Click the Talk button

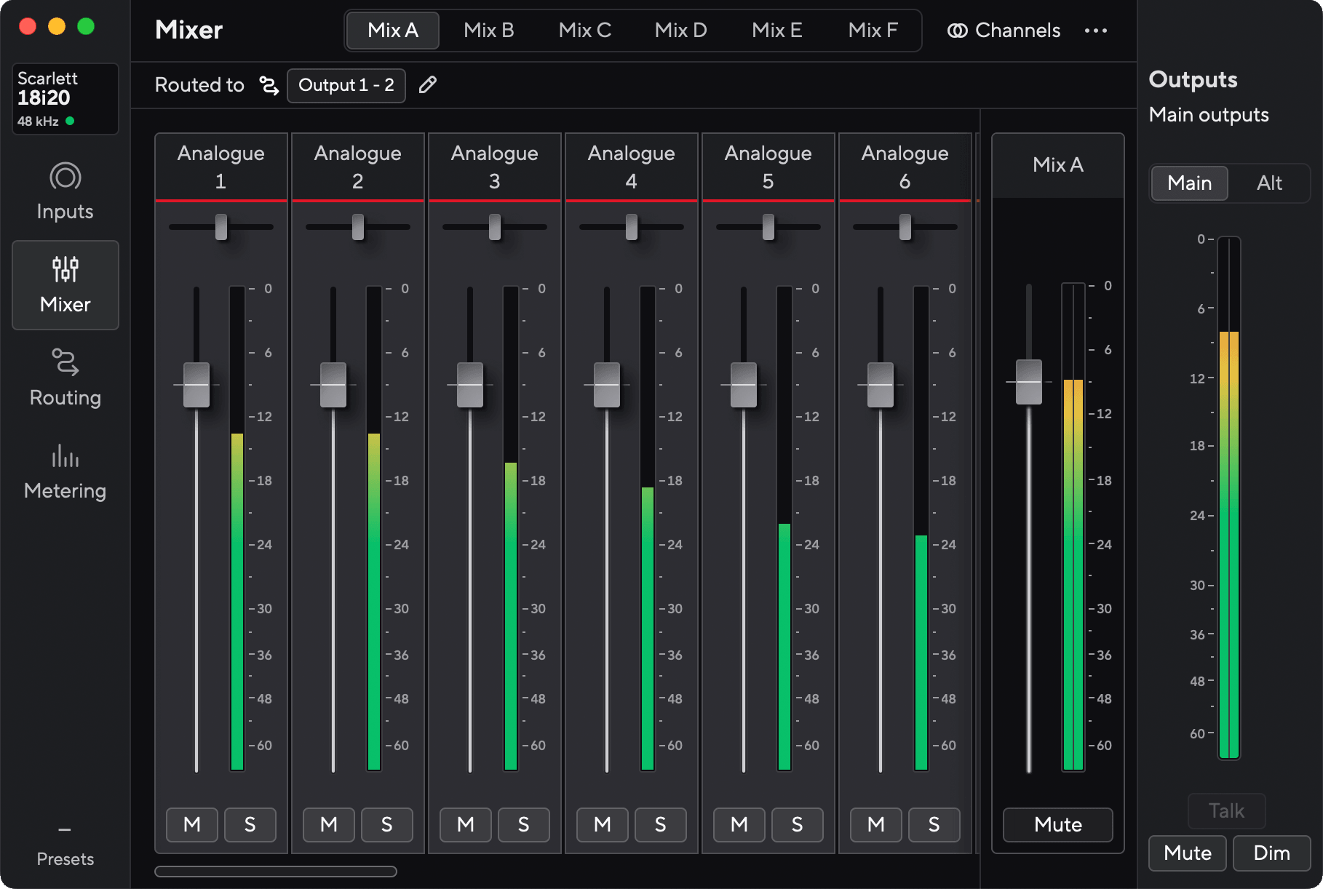point(1226,810)
